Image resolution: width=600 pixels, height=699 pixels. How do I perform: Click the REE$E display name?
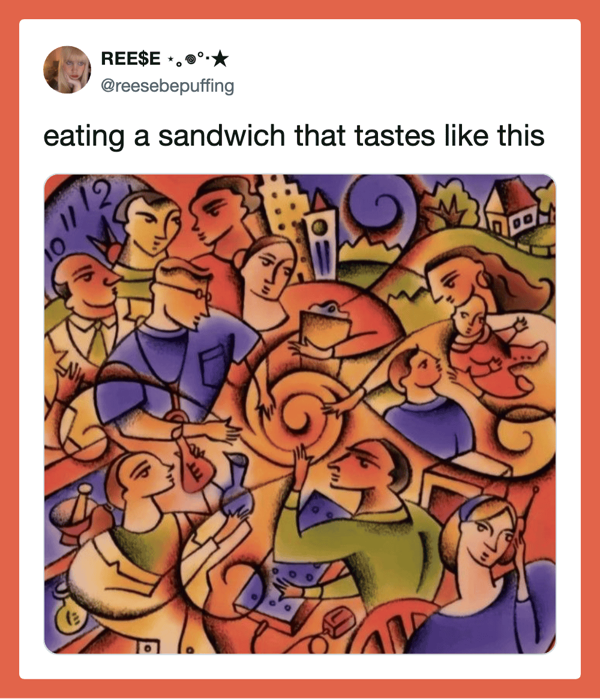coord(131,58)
